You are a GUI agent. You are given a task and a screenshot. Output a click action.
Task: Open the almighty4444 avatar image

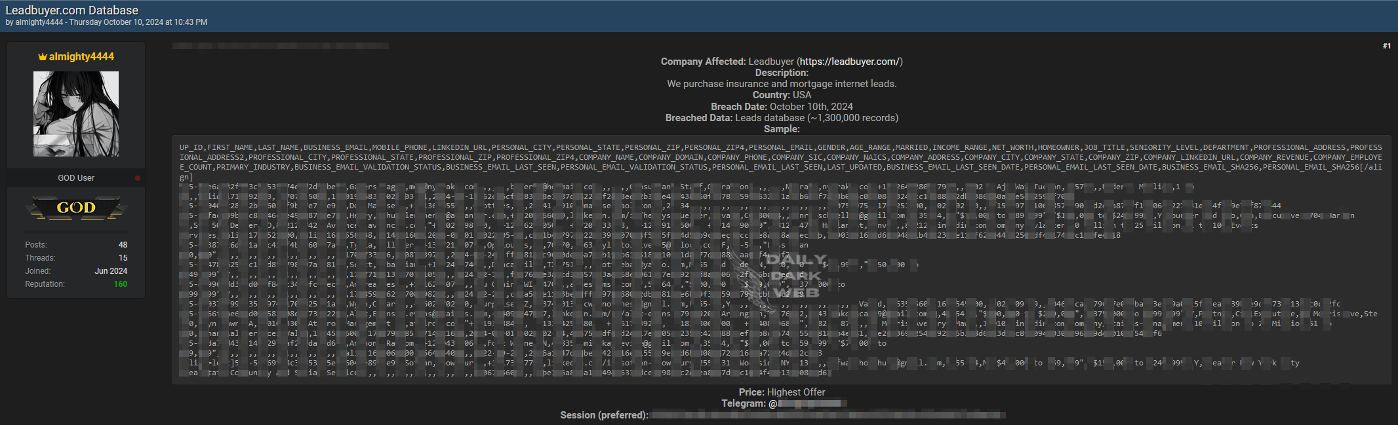click(x=76, y=114)
